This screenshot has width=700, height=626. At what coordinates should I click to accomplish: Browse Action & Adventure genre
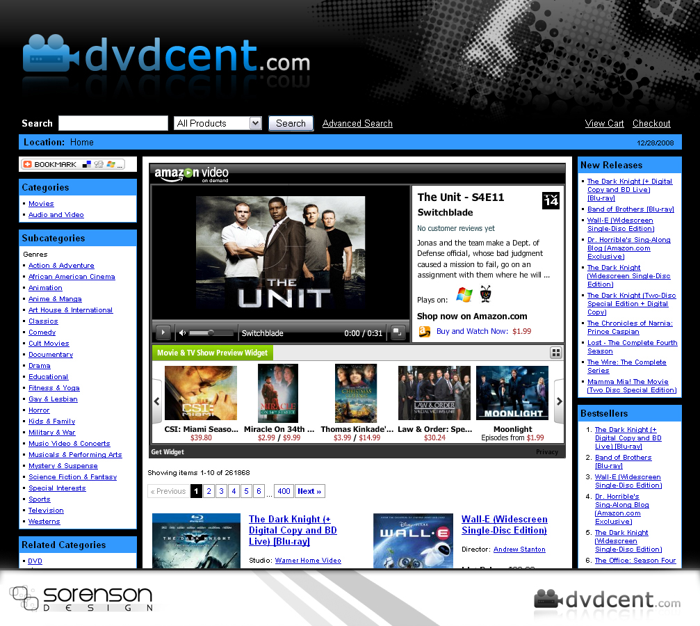coord(61,266)
